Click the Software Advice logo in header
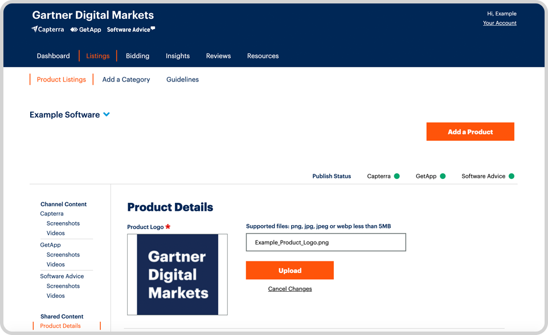 tap(131, 30)
